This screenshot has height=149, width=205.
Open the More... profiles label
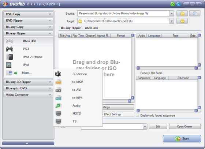[27, 73]
